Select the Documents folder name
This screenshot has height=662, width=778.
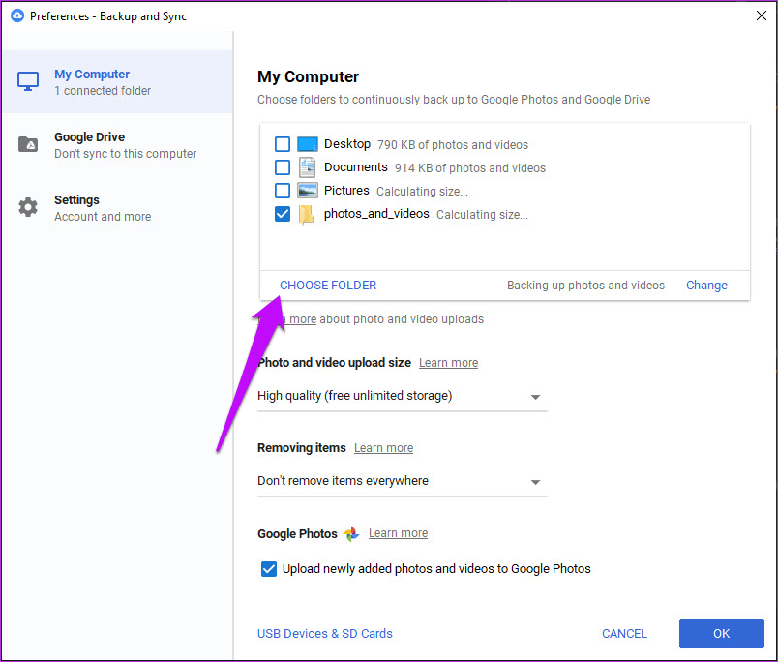(356, 167)
